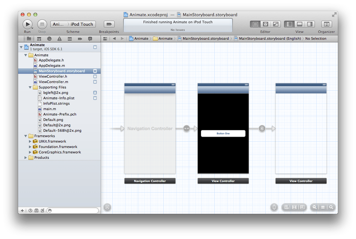Open InfoPlist.strings file

point(59,103)
